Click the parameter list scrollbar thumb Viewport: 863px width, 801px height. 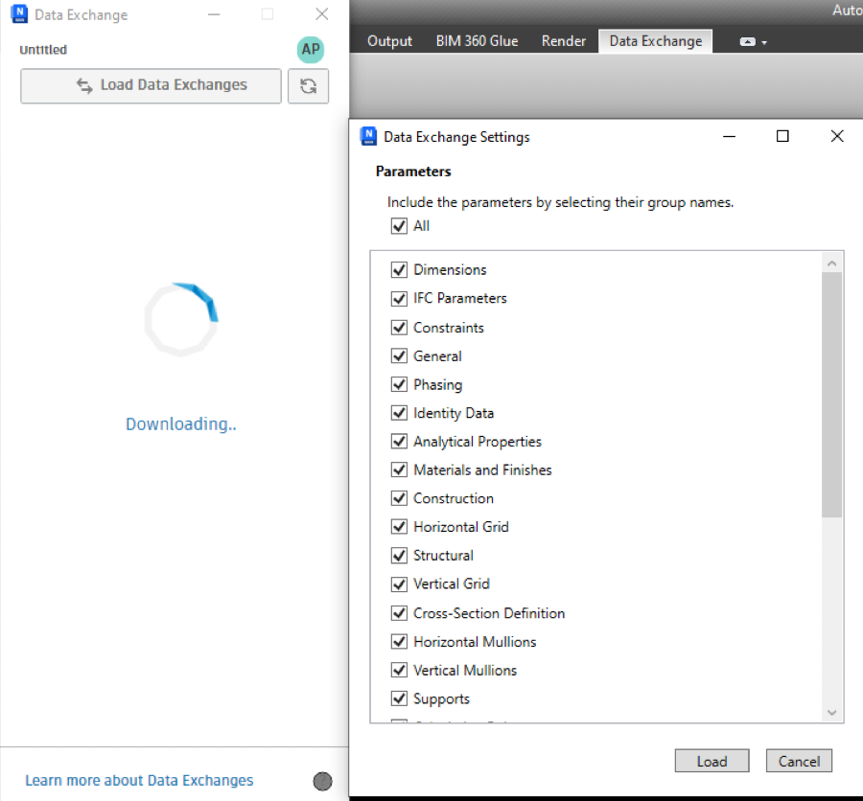pyautogui.click(x=831, y=395)
